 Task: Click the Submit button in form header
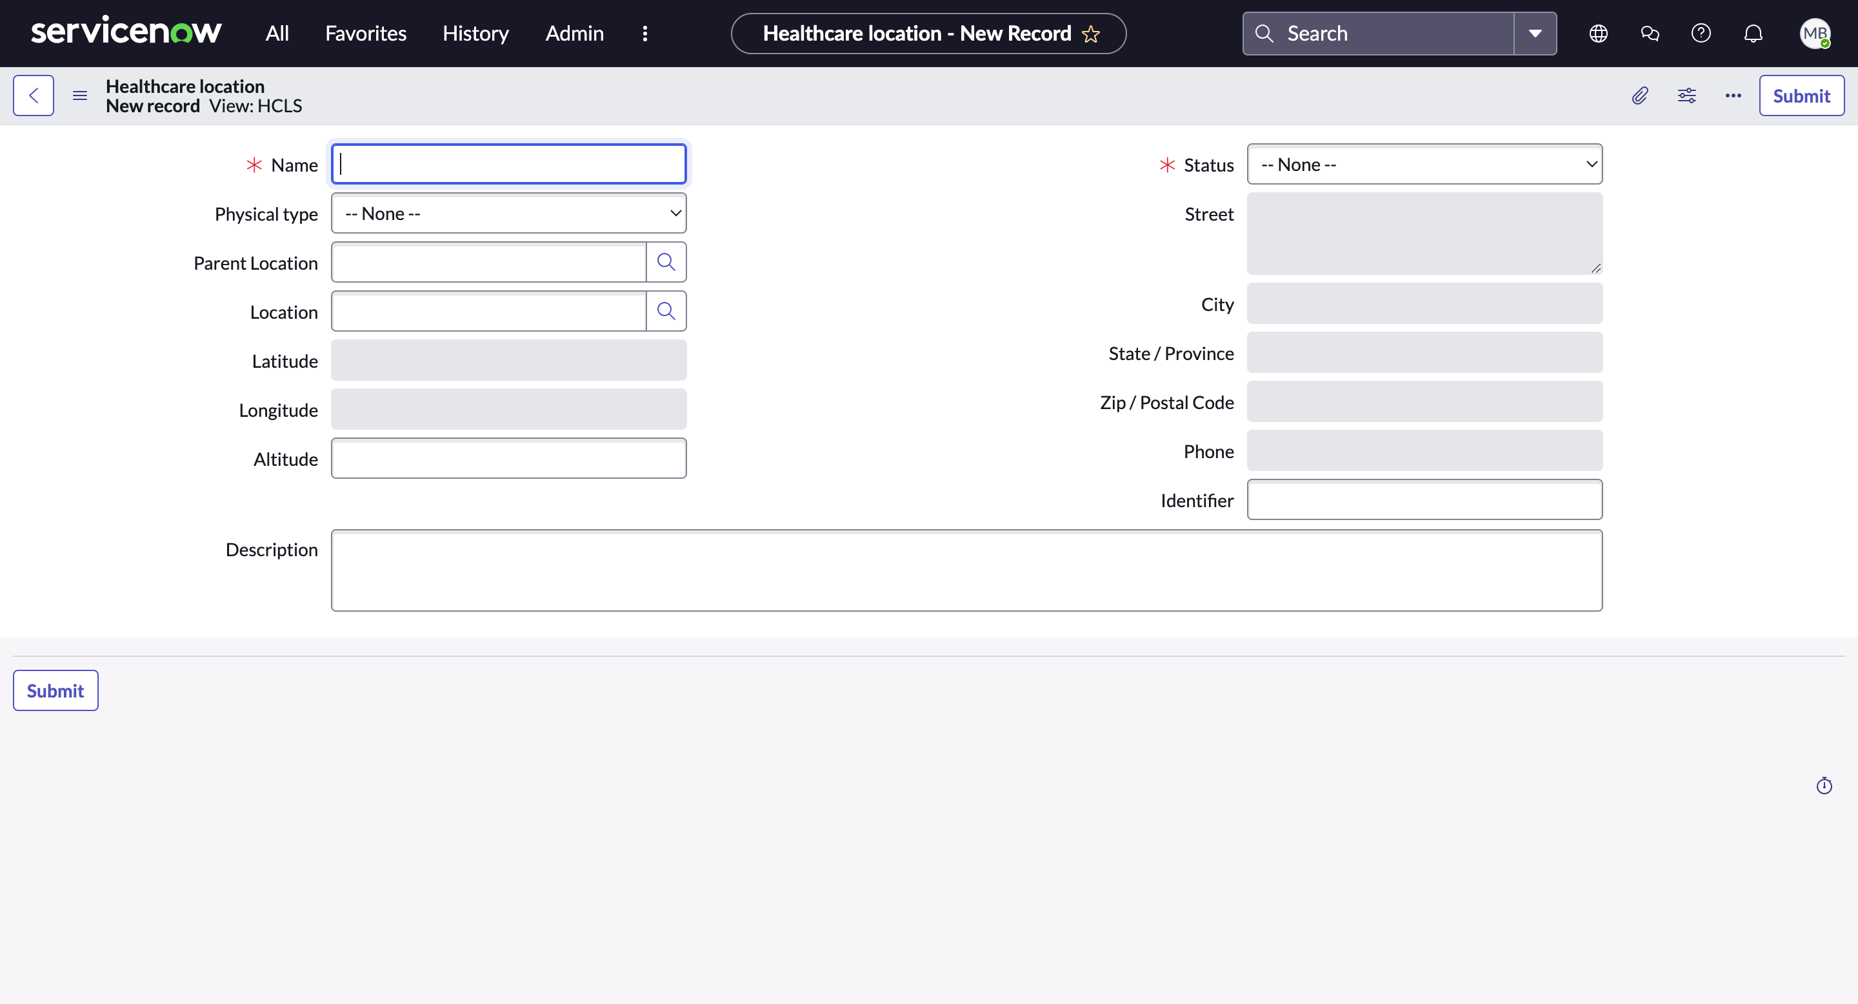(x=1801, y=95)
